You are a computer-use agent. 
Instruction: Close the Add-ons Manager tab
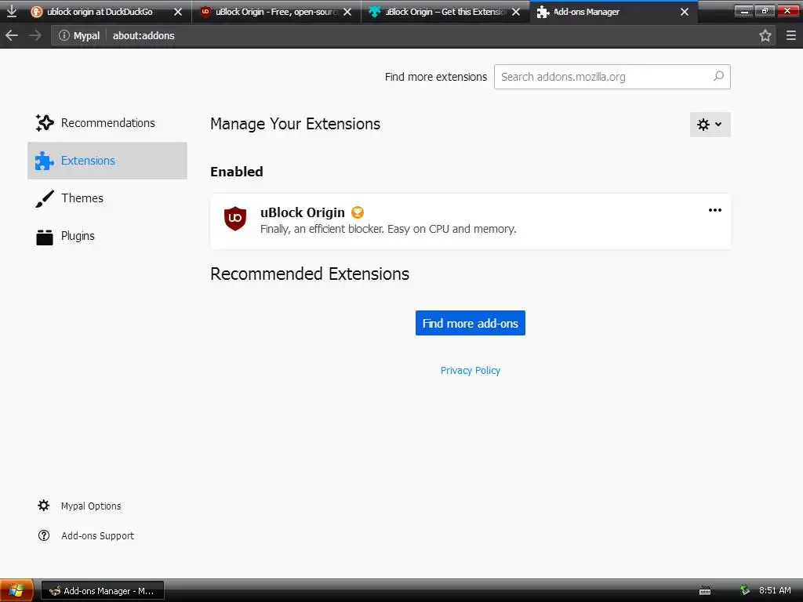click(x=685, y=11)
